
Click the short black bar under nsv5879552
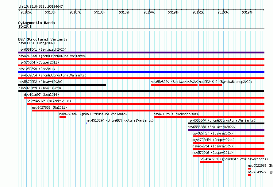click(x=62, y=85)
